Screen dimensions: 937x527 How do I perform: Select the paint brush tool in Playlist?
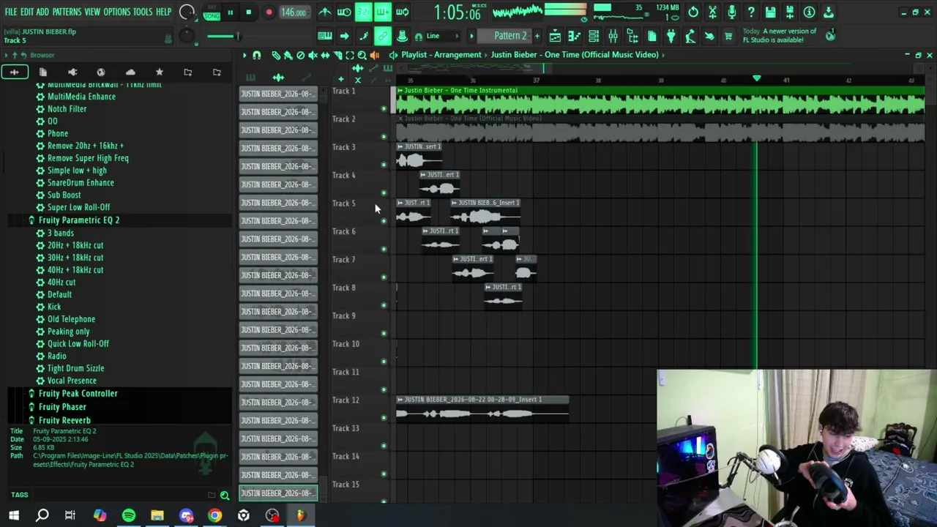pos(288,55)
